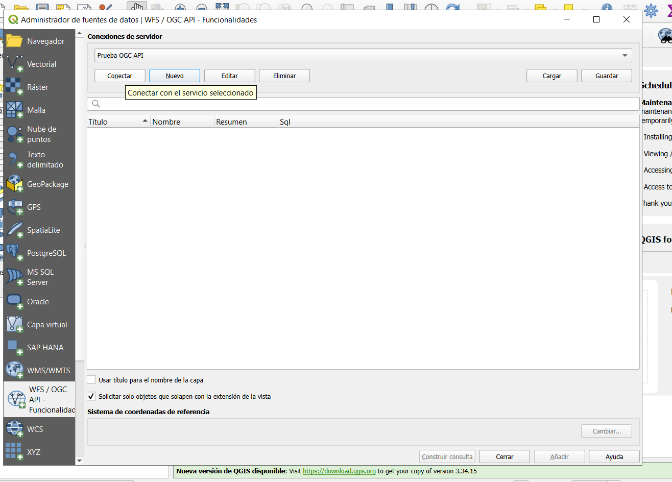Open the SAP HANA page

click(x=39, y=348)
